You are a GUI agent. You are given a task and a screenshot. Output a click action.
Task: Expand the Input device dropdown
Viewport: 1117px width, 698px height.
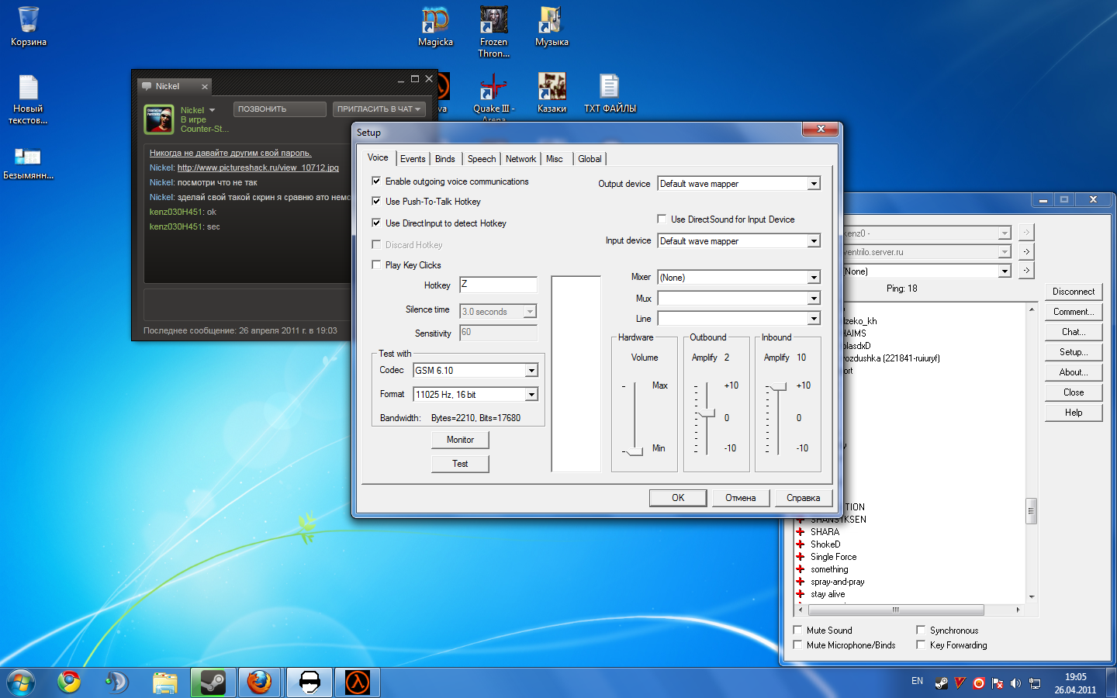(x=814, y=241)
